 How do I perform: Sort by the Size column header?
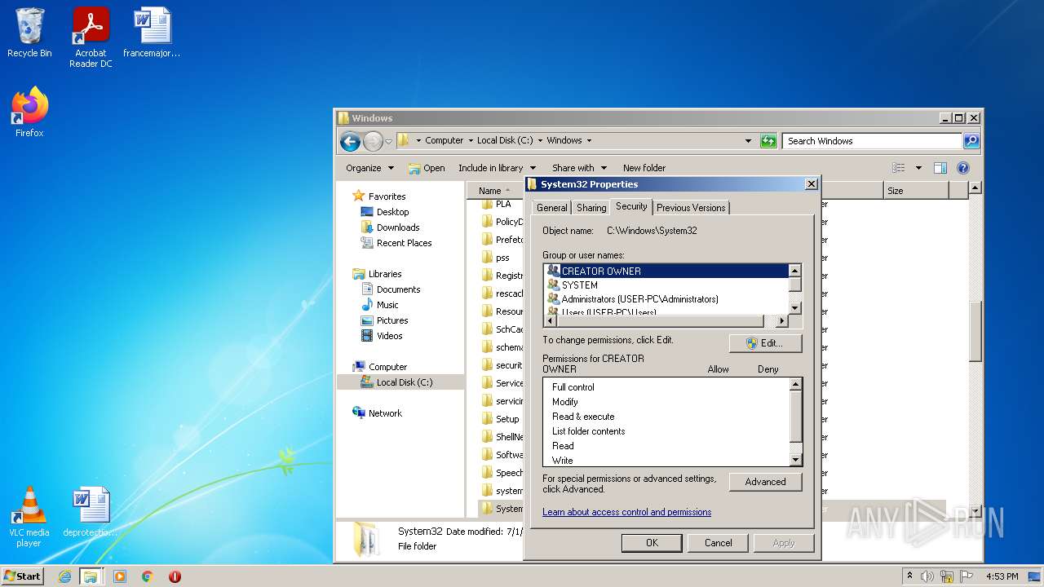tap(916, 191)
